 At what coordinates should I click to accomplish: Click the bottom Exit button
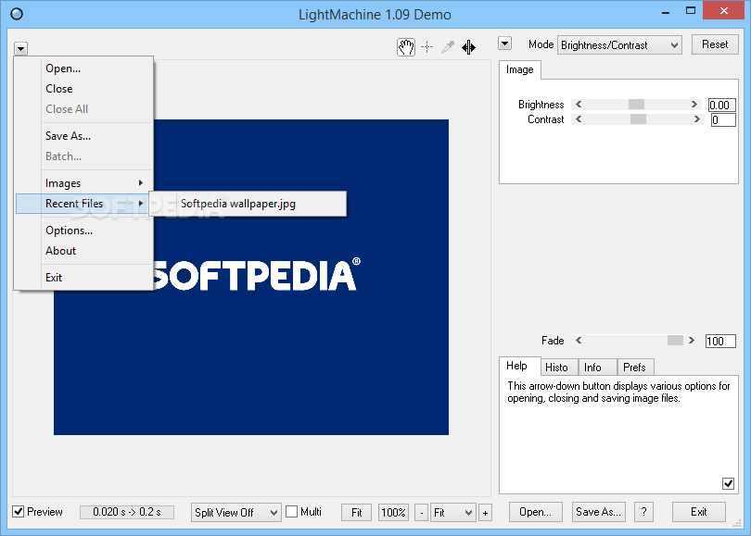coord(698,512)
